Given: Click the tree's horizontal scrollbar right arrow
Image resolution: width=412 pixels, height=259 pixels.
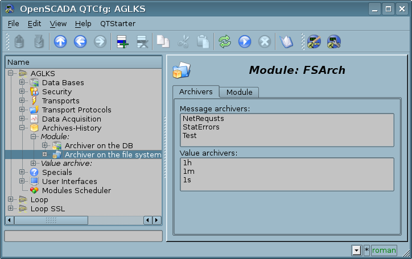Looking at the screenshot, I should (x=156, y=220).
